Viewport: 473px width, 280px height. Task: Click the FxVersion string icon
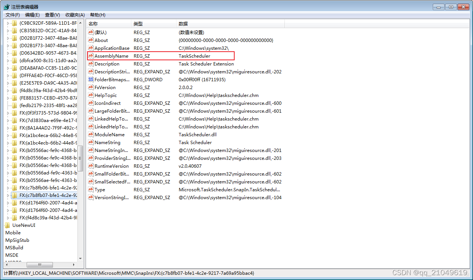pos(90,87)
